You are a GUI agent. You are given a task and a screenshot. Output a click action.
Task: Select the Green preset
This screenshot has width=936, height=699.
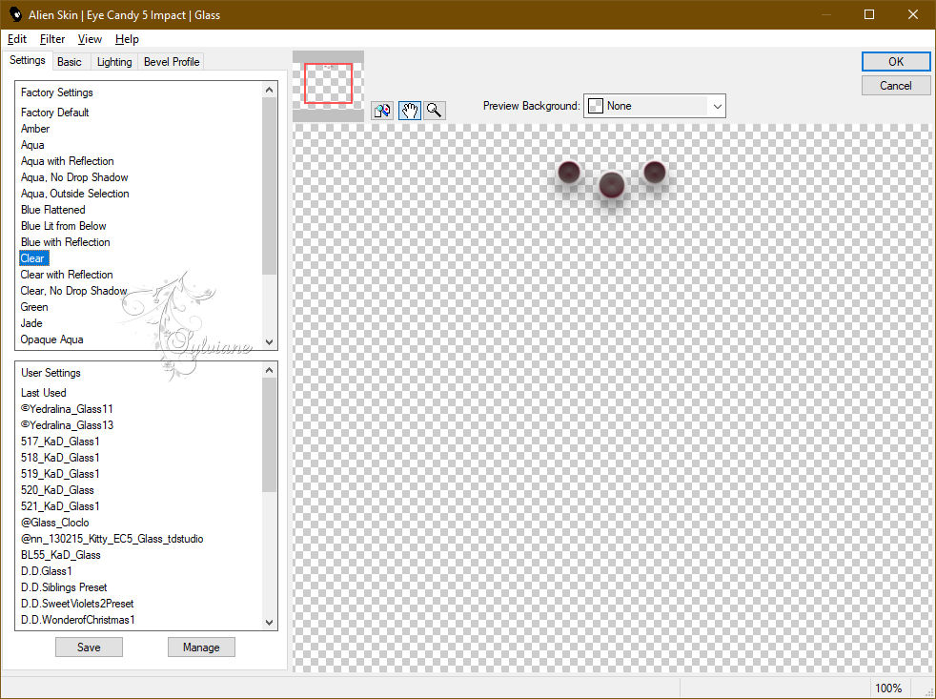(x=34, y=306)
